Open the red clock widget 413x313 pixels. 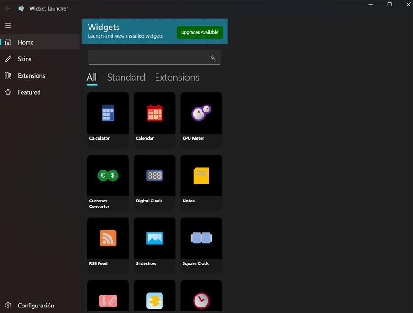[201, 298]
